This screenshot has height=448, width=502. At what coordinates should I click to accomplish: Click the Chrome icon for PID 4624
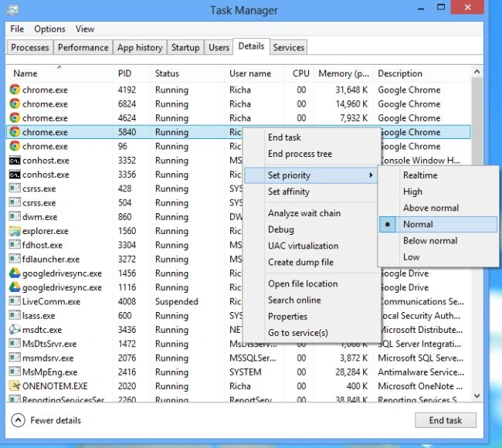pyautogui.click(x=15, y=117)
